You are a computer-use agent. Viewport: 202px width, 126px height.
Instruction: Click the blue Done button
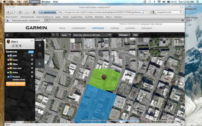[x=31, y=52]
